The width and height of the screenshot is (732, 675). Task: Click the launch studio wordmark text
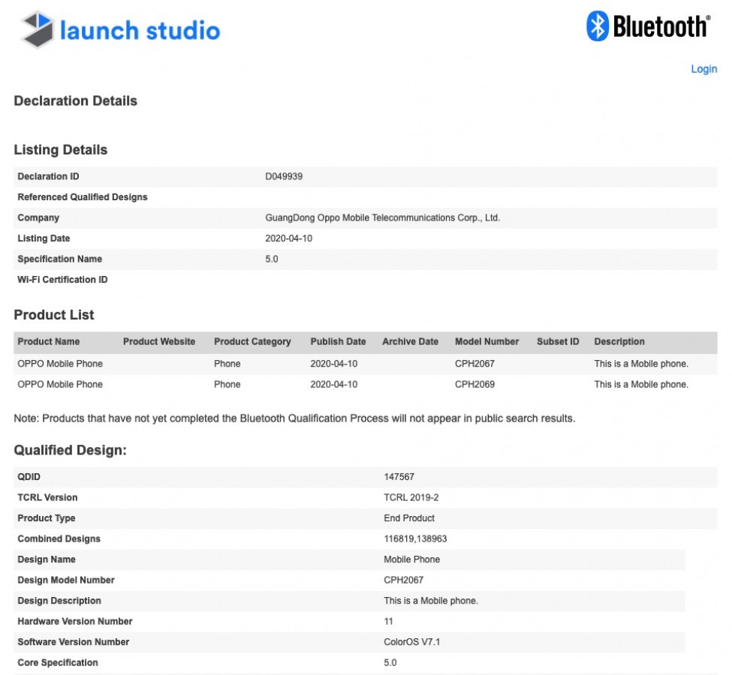point(140,31)
